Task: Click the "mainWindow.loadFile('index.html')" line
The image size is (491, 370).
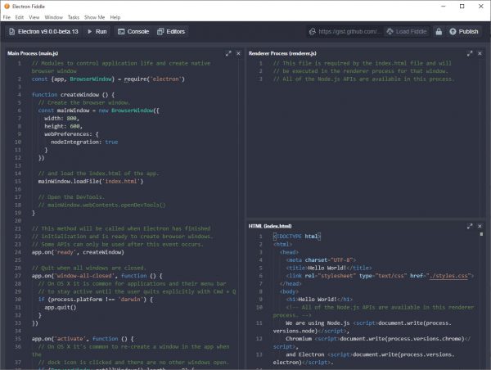Action: tap(91, 182)
